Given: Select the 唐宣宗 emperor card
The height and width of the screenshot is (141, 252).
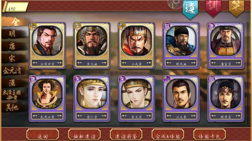Looking at the screenshot, I should [226, 46].
